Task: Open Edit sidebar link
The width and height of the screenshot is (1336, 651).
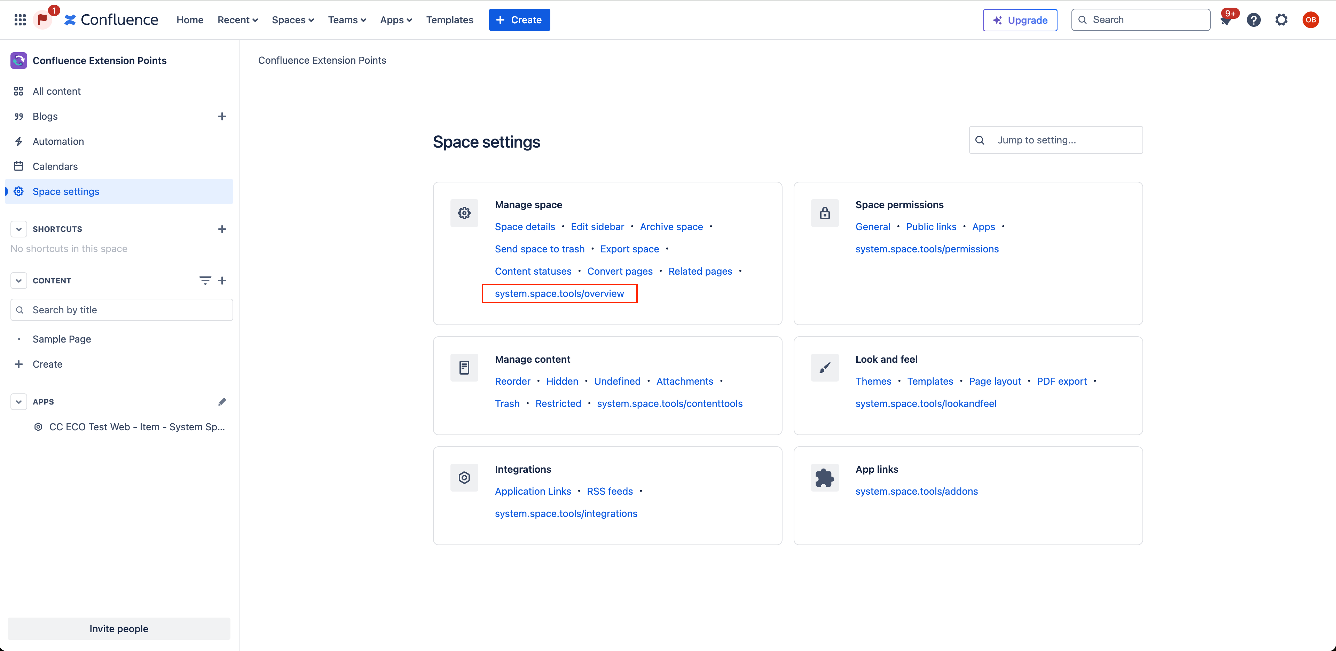Action: point(597,226)
